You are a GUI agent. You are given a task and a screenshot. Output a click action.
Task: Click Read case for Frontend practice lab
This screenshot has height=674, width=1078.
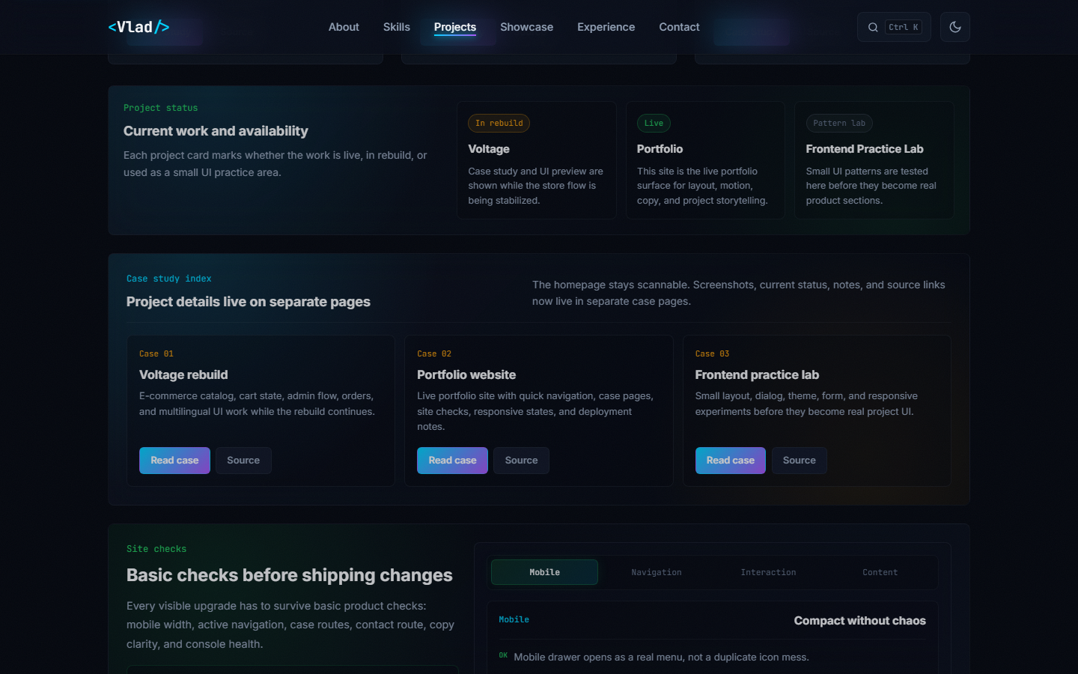click(x=731, y=461)
